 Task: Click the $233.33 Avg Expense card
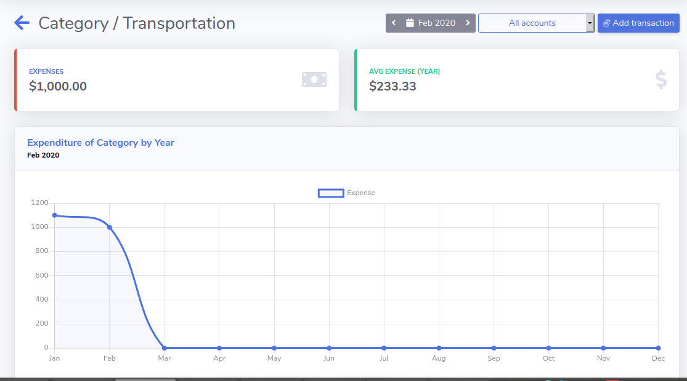[x=516, y=80]
